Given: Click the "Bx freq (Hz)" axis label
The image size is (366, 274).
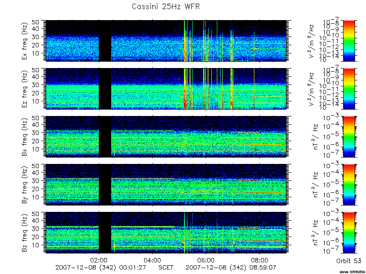Looking at the screenshot, I should 25,137.
